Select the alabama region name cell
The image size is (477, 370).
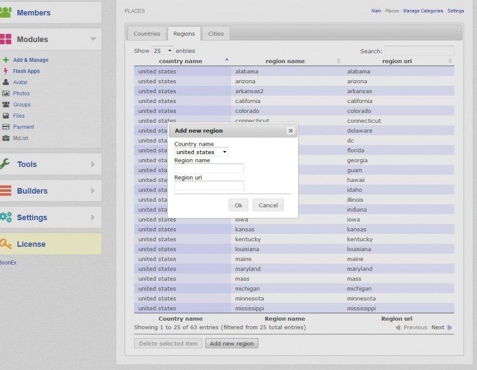click(287, 72)
